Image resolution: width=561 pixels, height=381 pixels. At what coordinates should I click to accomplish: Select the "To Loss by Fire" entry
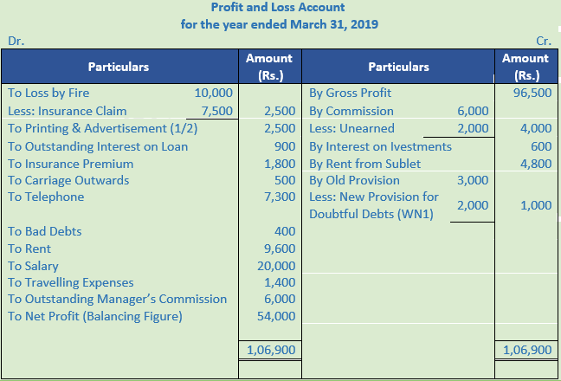48,93
